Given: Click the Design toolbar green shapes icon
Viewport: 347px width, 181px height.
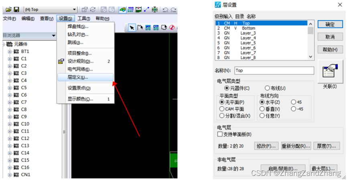Looking at the screenshot, I should pos(122,10).
